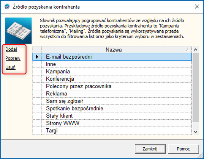Open the Popraw link to edit entry
The image size is (204, 159).
click(13, 58)
